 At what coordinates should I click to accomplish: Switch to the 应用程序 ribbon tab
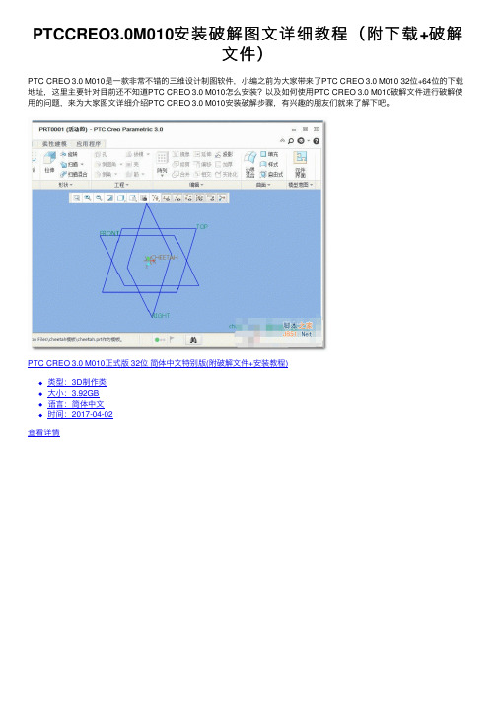[x=89, y=144]
